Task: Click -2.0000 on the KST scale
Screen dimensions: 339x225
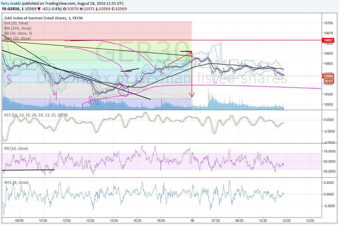Action: (329, 131)
